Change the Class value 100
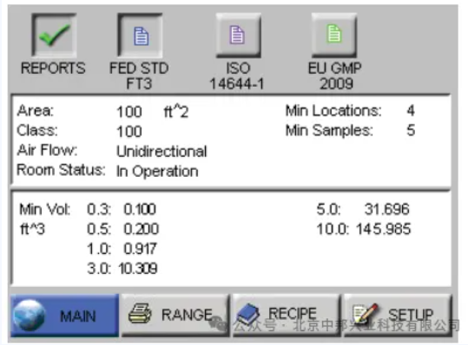 point(129,132)
